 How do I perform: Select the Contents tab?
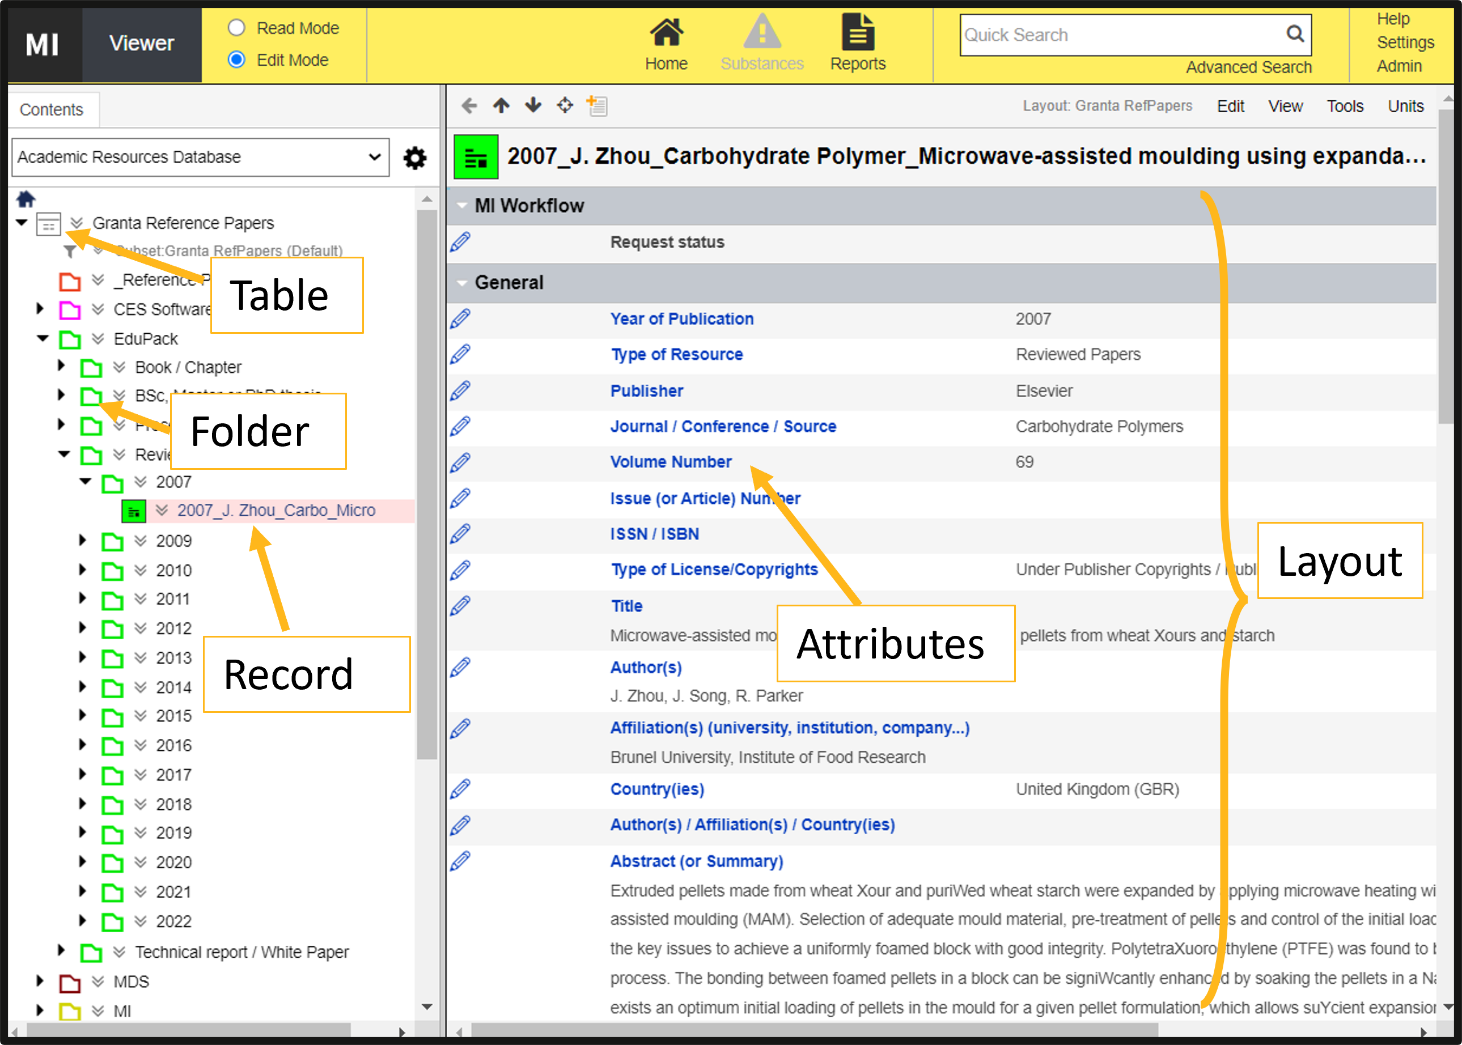[52, 109]
